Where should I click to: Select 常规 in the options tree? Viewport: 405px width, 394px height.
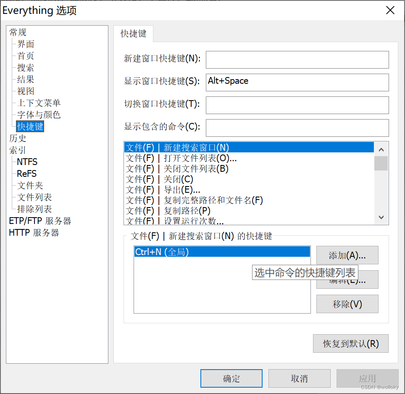(18, 32)
